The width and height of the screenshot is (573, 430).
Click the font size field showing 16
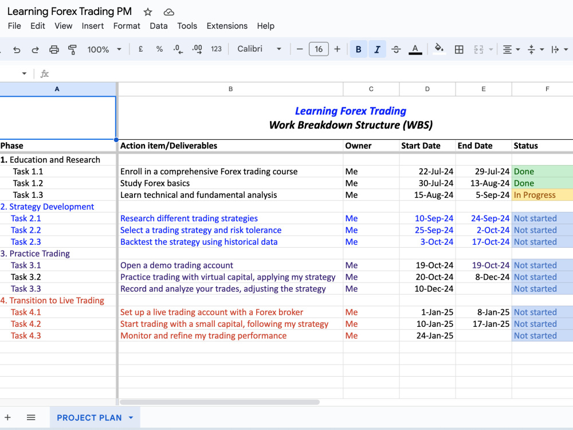(x=319, y=49)
